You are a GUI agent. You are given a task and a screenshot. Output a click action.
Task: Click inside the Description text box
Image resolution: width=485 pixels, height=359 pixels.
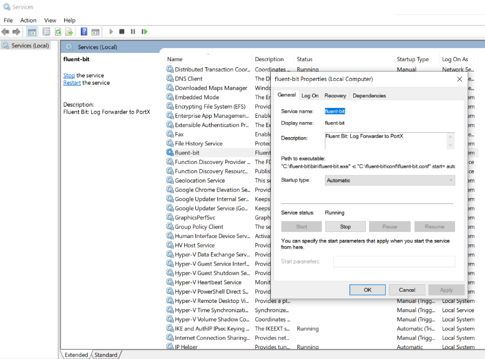tap(385, 141)
